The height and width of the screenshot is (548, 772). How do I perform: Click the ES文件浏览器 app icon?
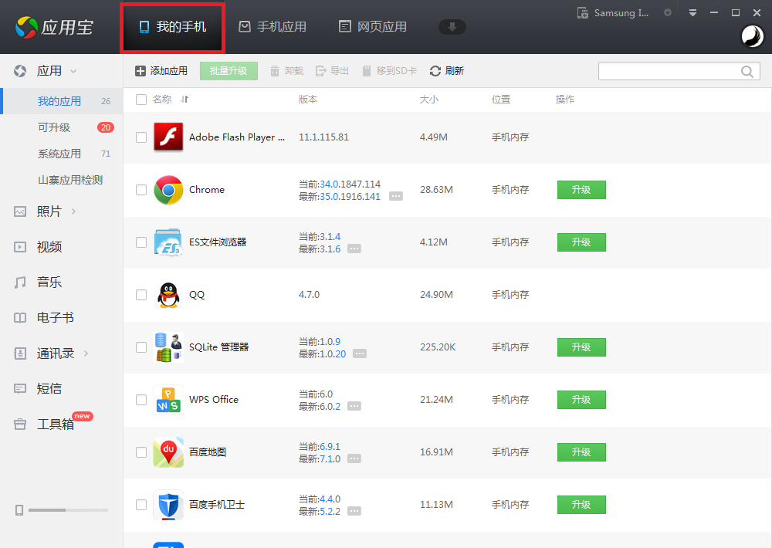tap(168, 242)
